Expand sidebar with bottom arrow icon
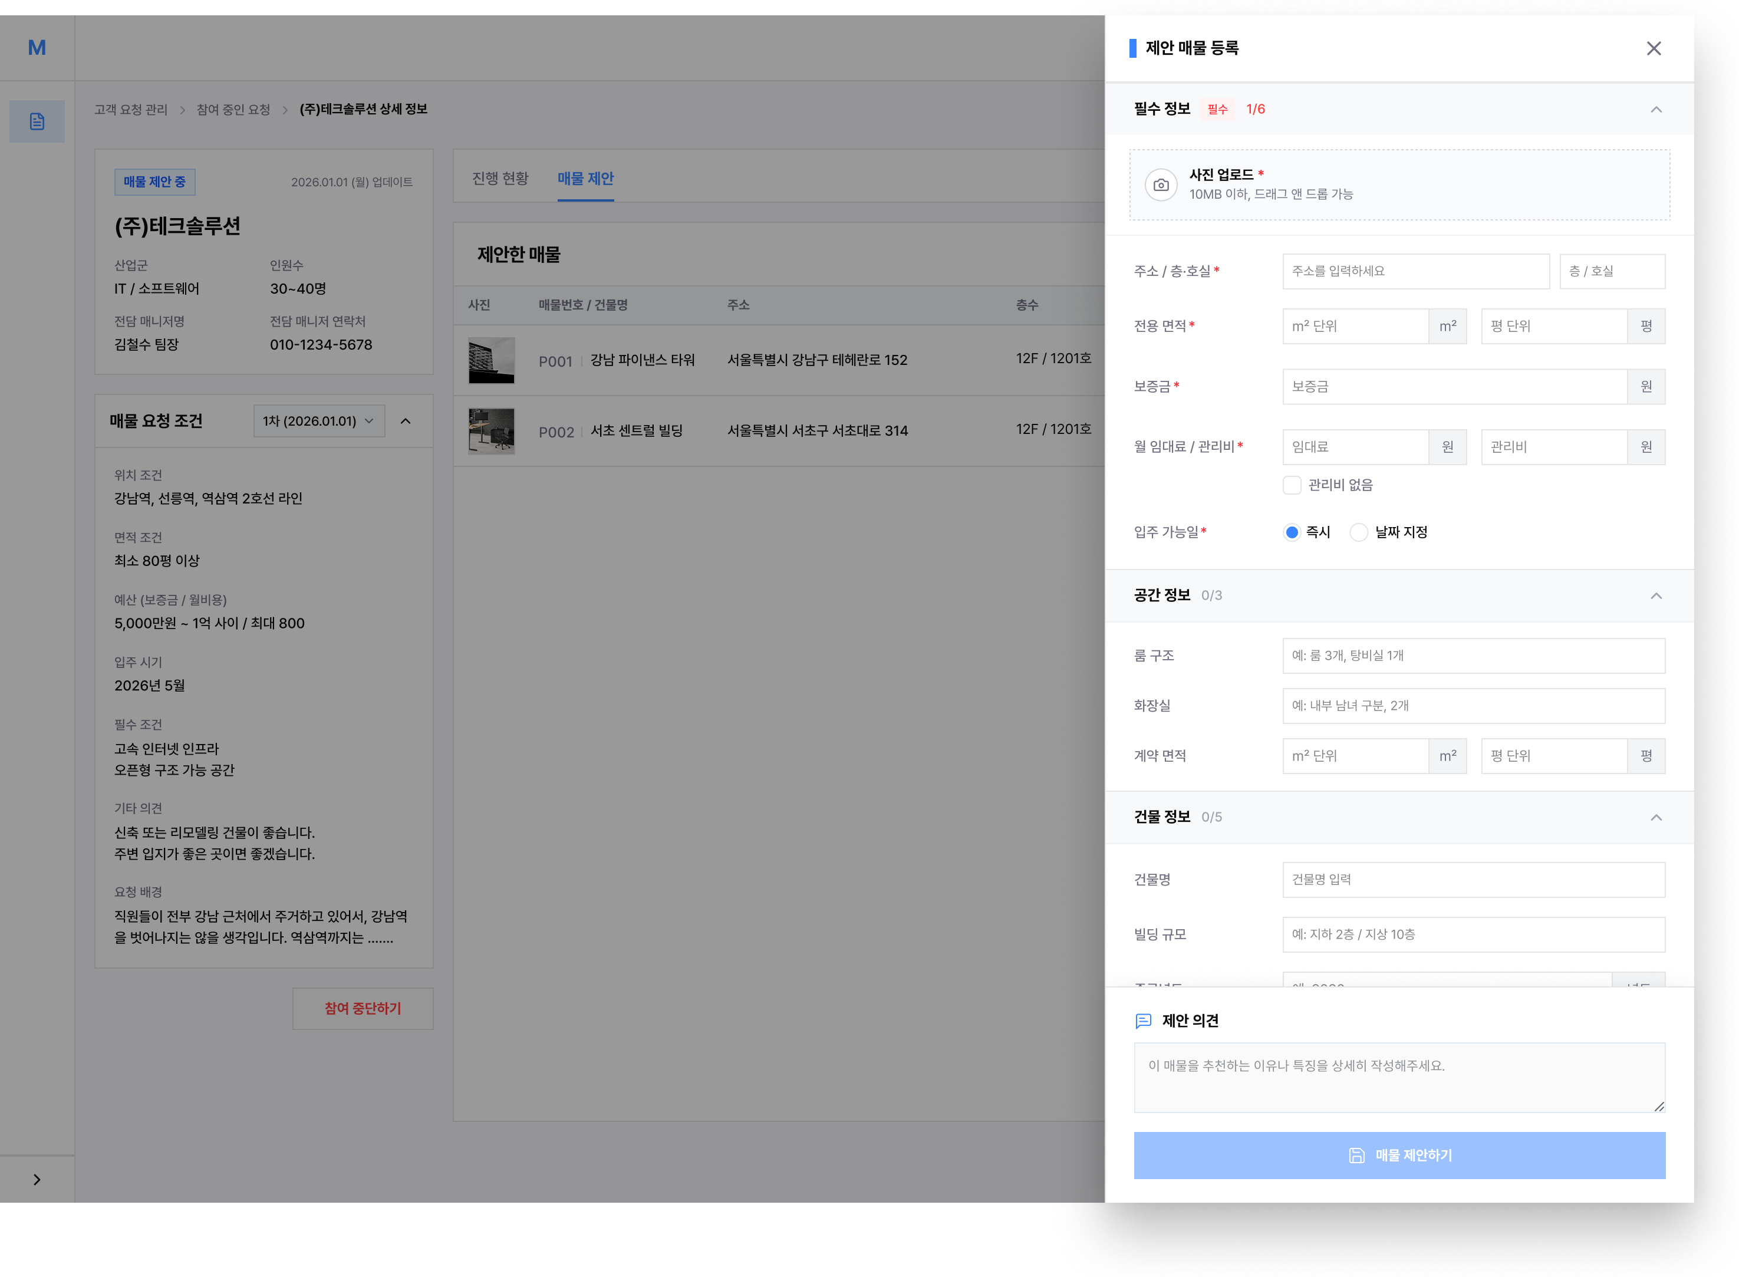 [x=37, y=1179]
